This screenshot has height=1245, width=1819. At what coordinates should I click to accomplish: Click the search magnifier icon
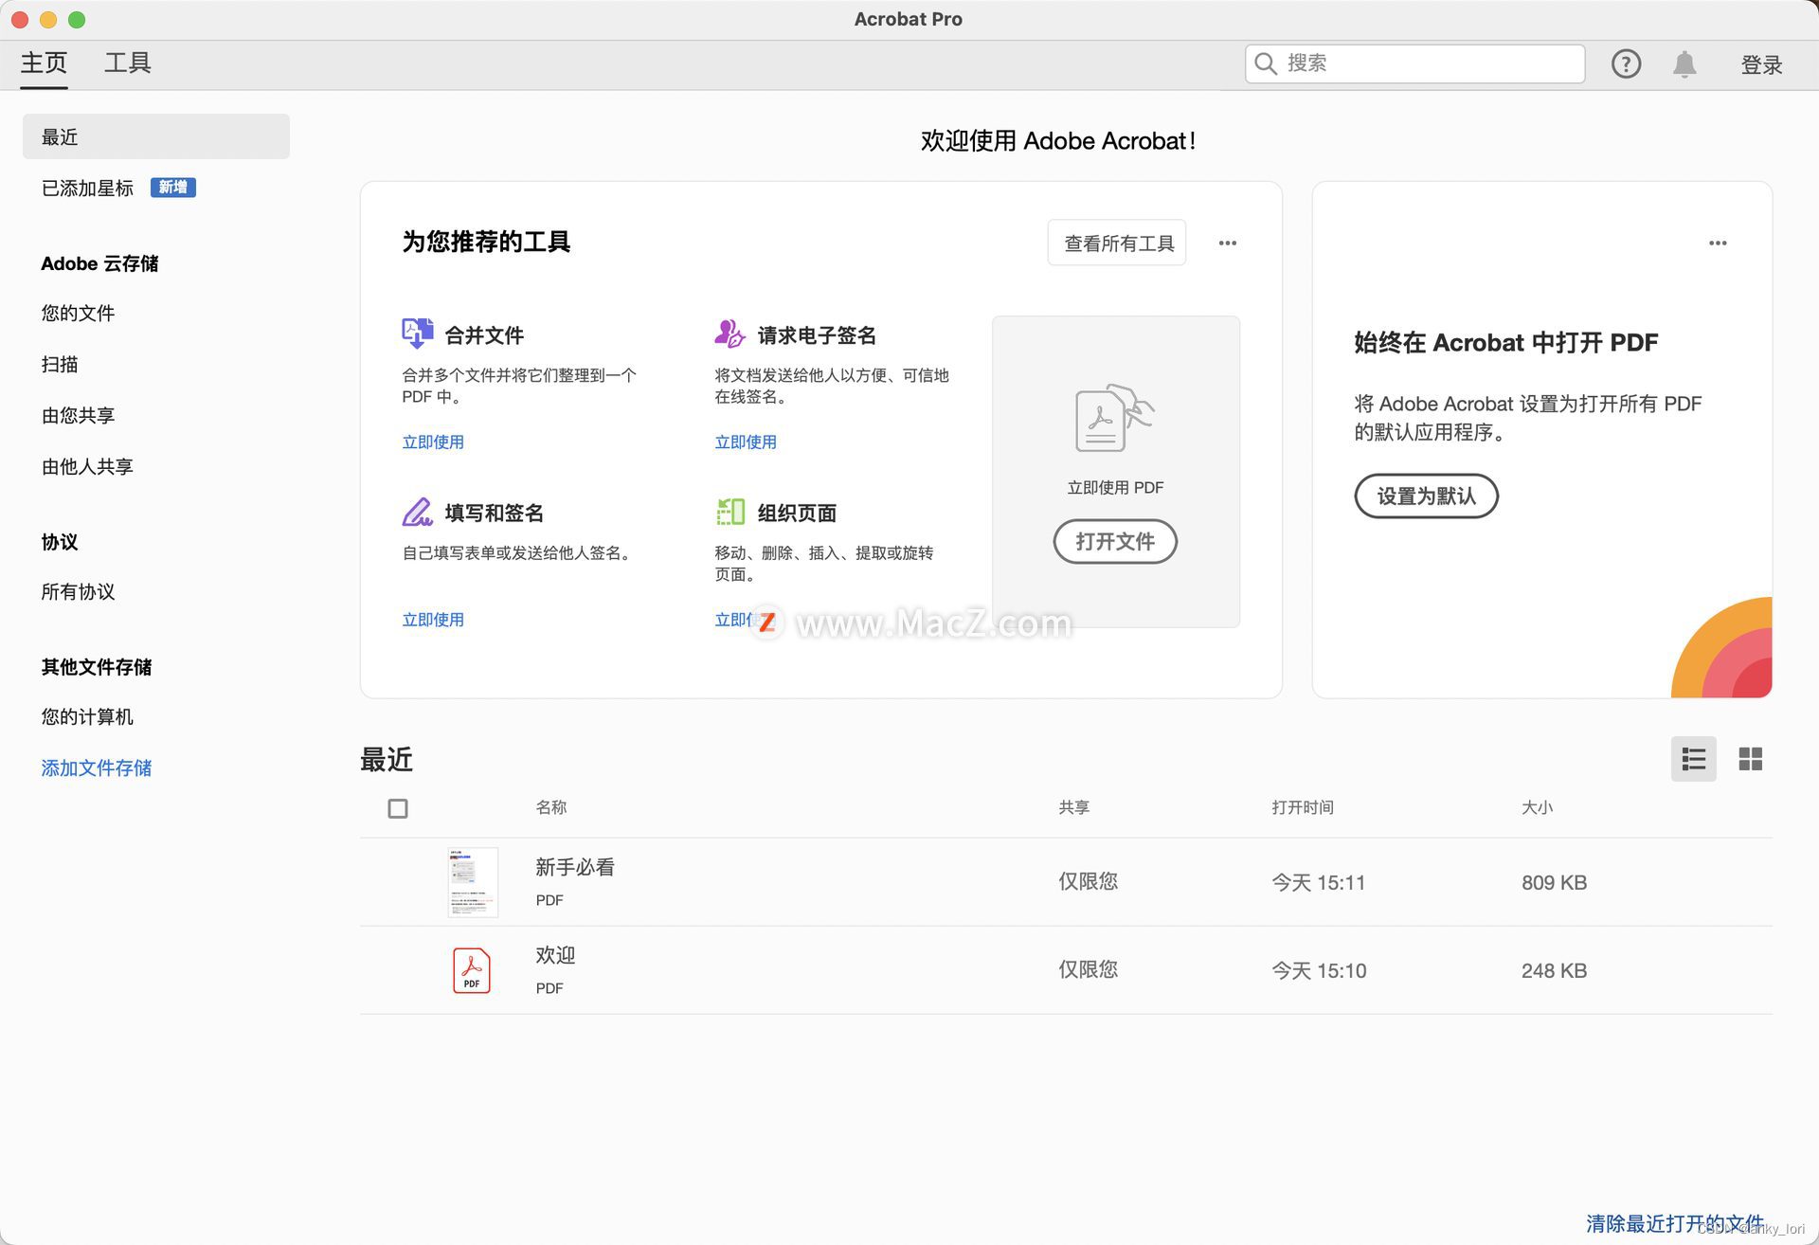(1266, 63)
